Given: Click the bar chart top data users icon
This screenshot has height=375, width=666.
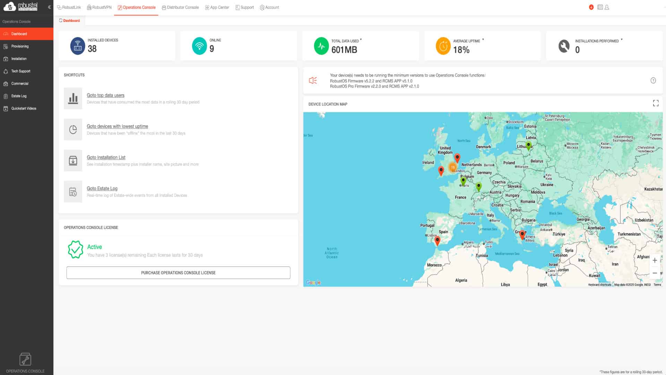Looking at the screenshot, I should tap(73, 99).
